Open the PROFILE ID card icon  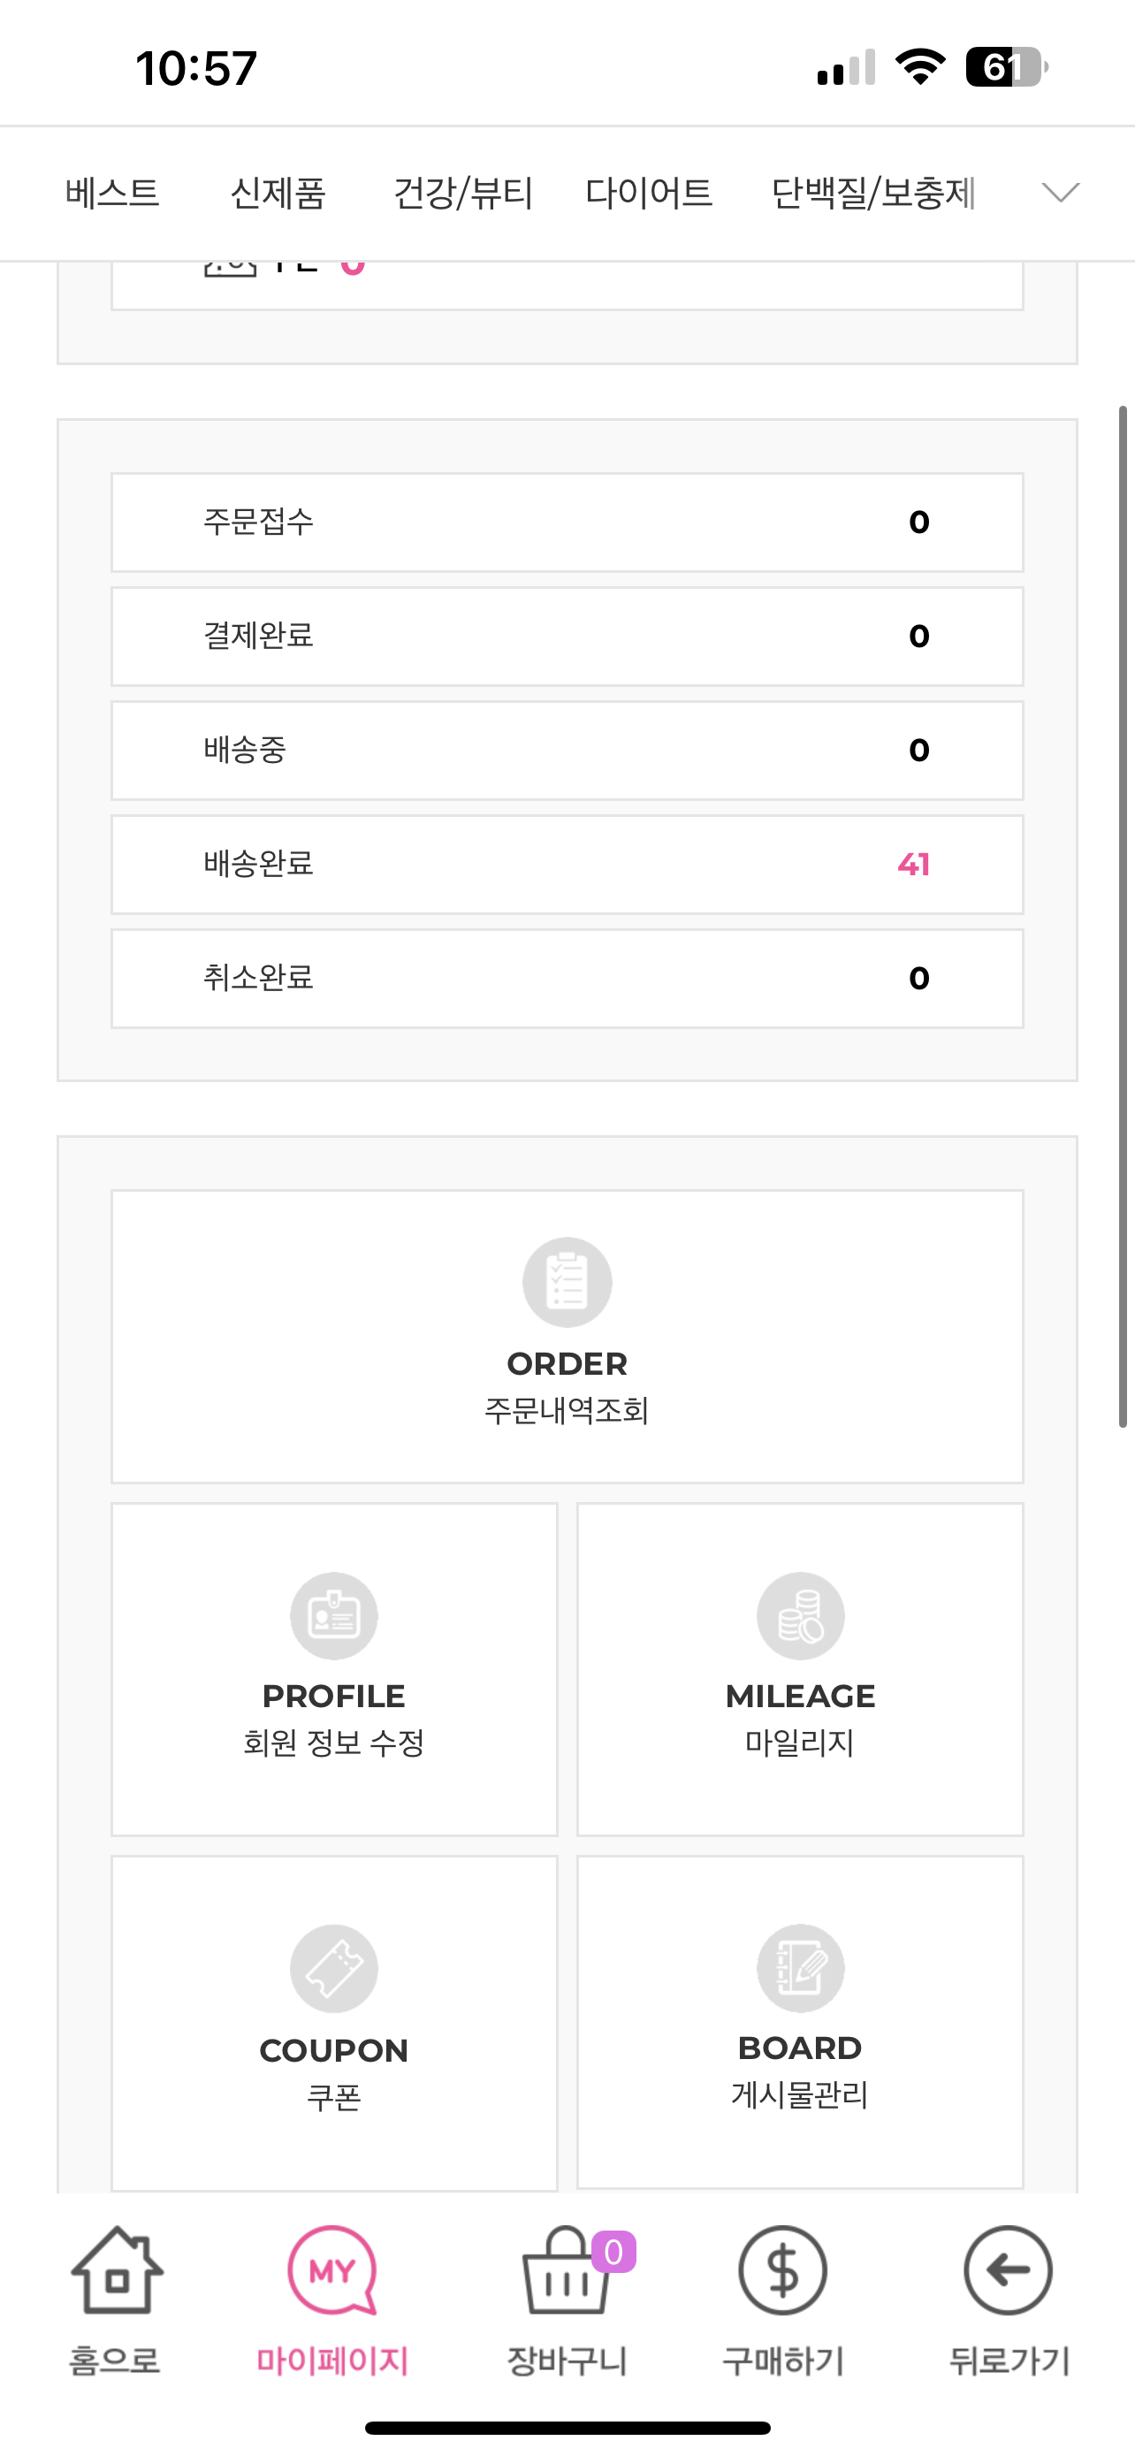click(333, 1616)
